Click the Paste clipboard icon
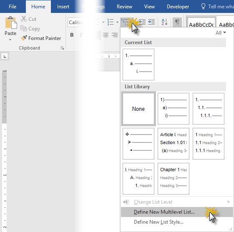This screenshot has height=232, width=234. (11, 22)
